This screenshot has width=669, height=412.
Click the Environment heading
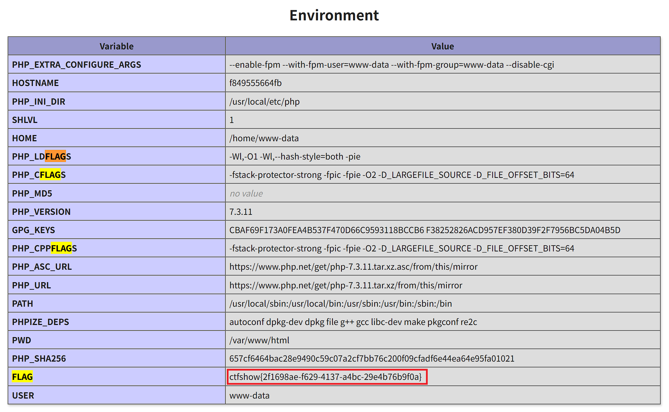point(334,15)
